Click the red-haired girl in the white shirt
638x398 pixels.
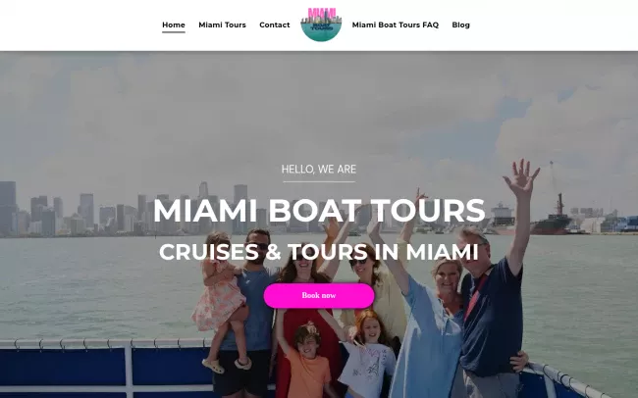pos(368,354)
